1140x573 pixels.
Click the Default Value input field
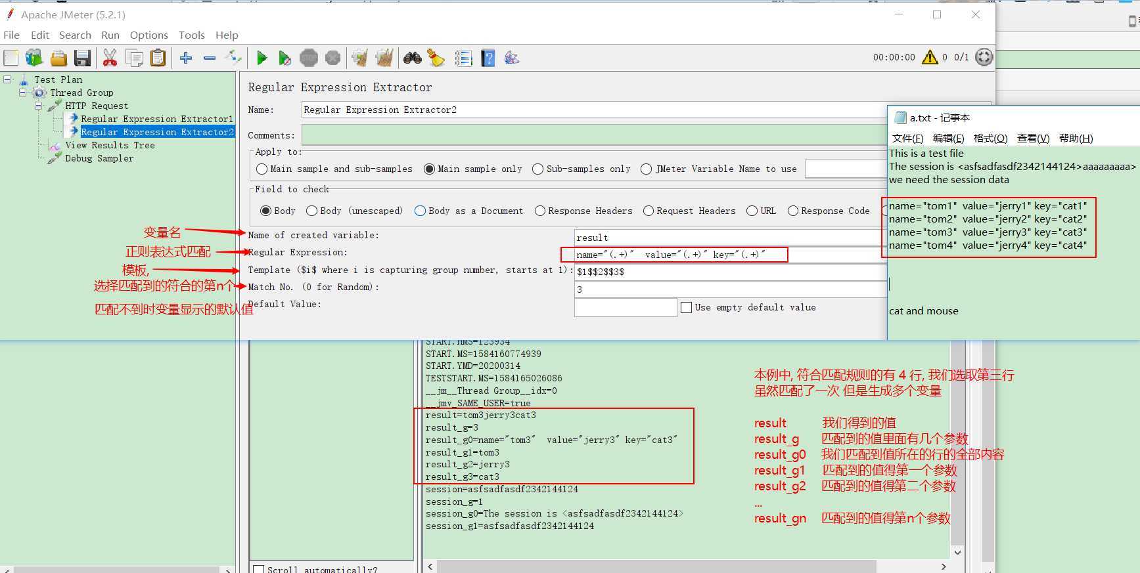point(626,307)
